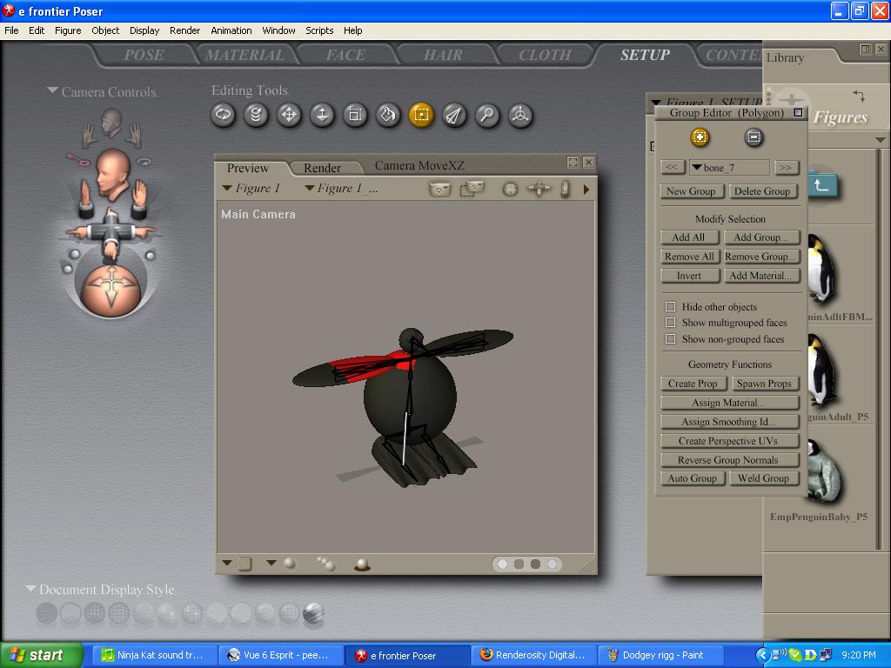The width and height of the screenshot is (891, 668).
Task: Click the Weld Group button
Action: (x=763, y=478)
